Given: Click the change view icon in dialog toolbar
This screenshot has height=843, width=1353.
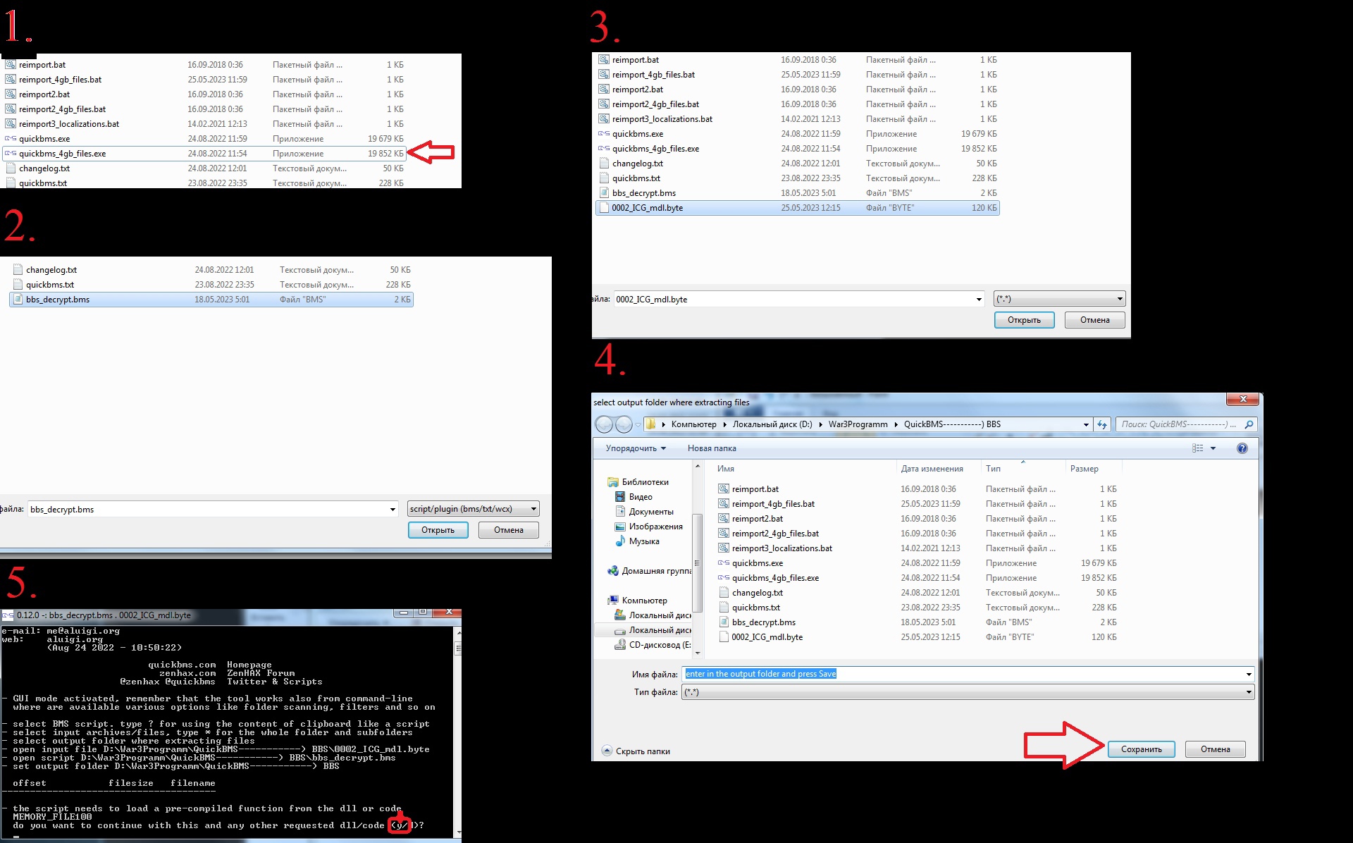Looking at the screenshot, I should click(x=1198, y=448).
